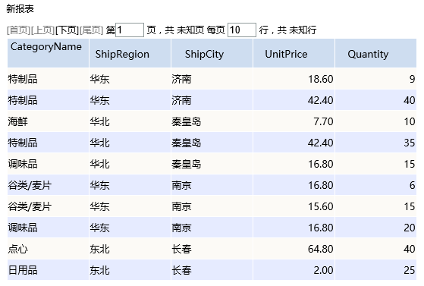This screenshot has width=424, height=286.
Task: Click the 日用品 category cell
Action: [48, 270]
